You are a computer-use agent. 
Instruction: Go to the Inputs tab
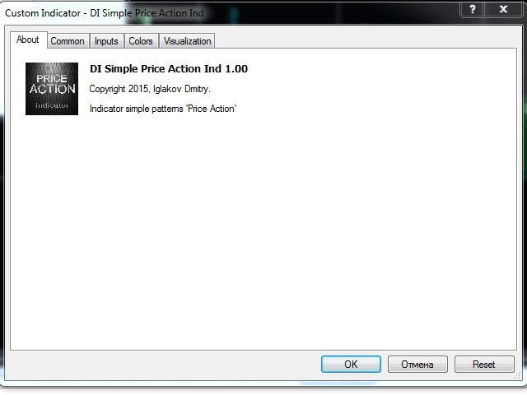(x=106, y=41)
